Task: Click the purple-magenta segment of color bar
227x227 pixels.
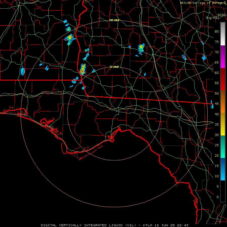Action: (223, 56)
